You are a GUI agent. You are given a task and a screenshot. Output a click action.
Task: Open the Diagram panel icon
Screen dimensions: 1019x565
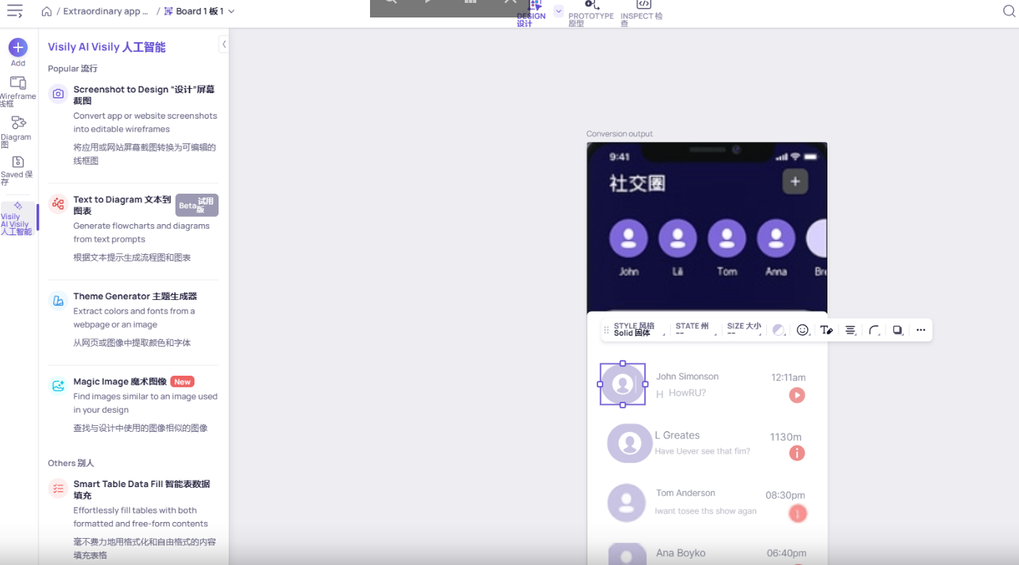pyautogui.click(x=18, y=122)
